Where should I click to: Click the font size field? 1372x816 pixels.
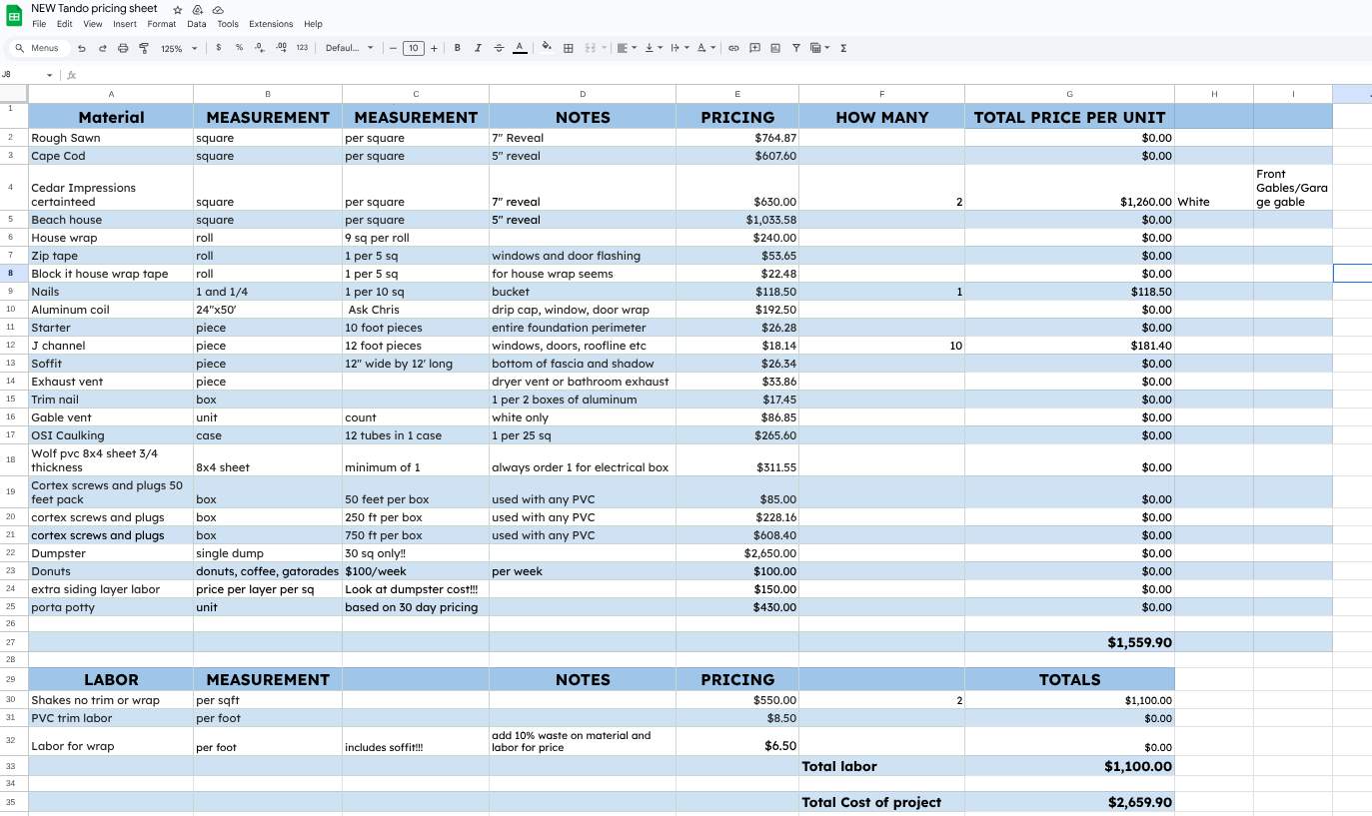click(x=414, y=48)
